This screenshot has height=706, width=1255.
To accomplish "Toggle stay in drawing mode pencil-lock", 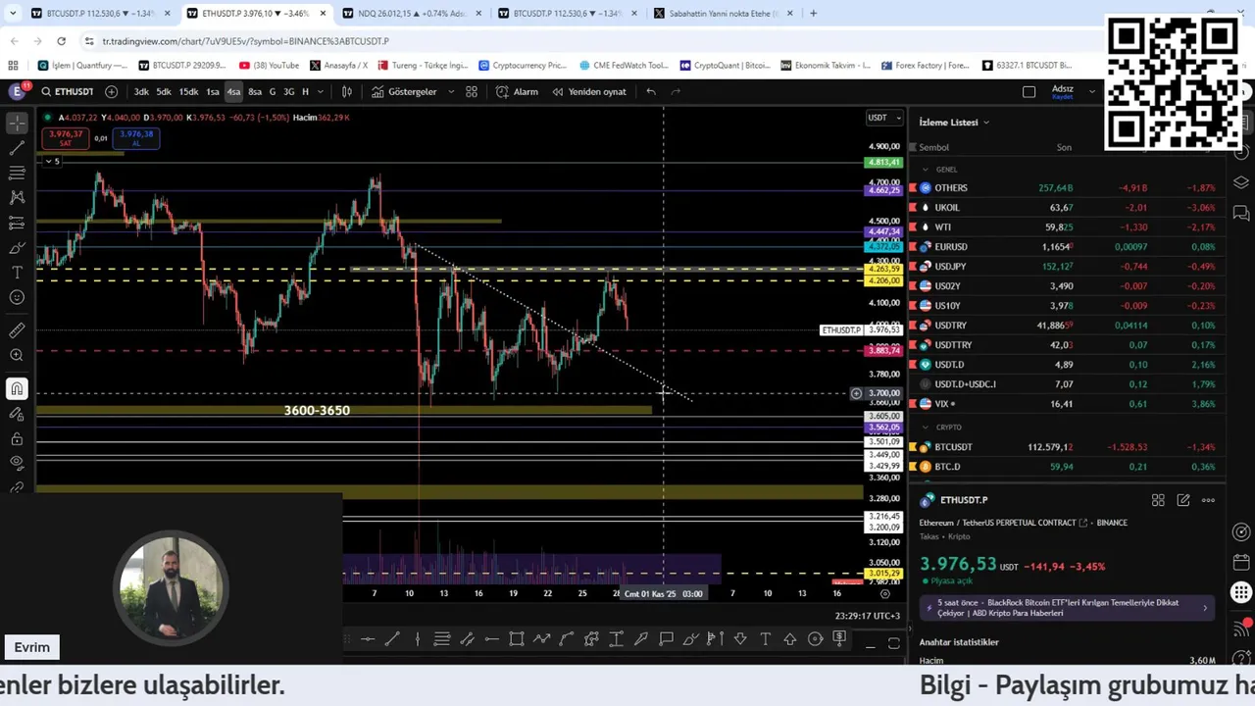I will click(x=17, y=414).
